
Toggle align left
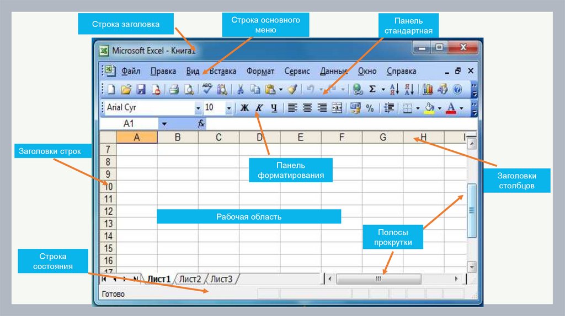click(292, 108)
